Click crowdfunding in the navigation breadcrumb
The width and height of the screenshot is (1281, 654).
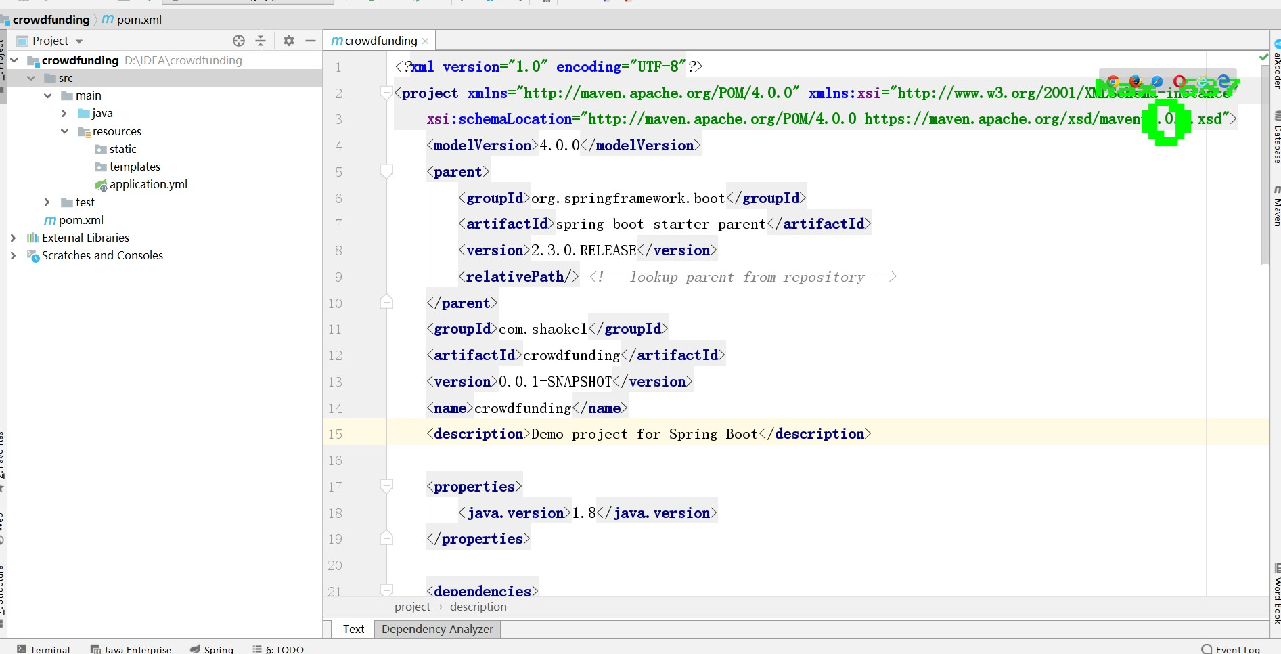[51, 20]
